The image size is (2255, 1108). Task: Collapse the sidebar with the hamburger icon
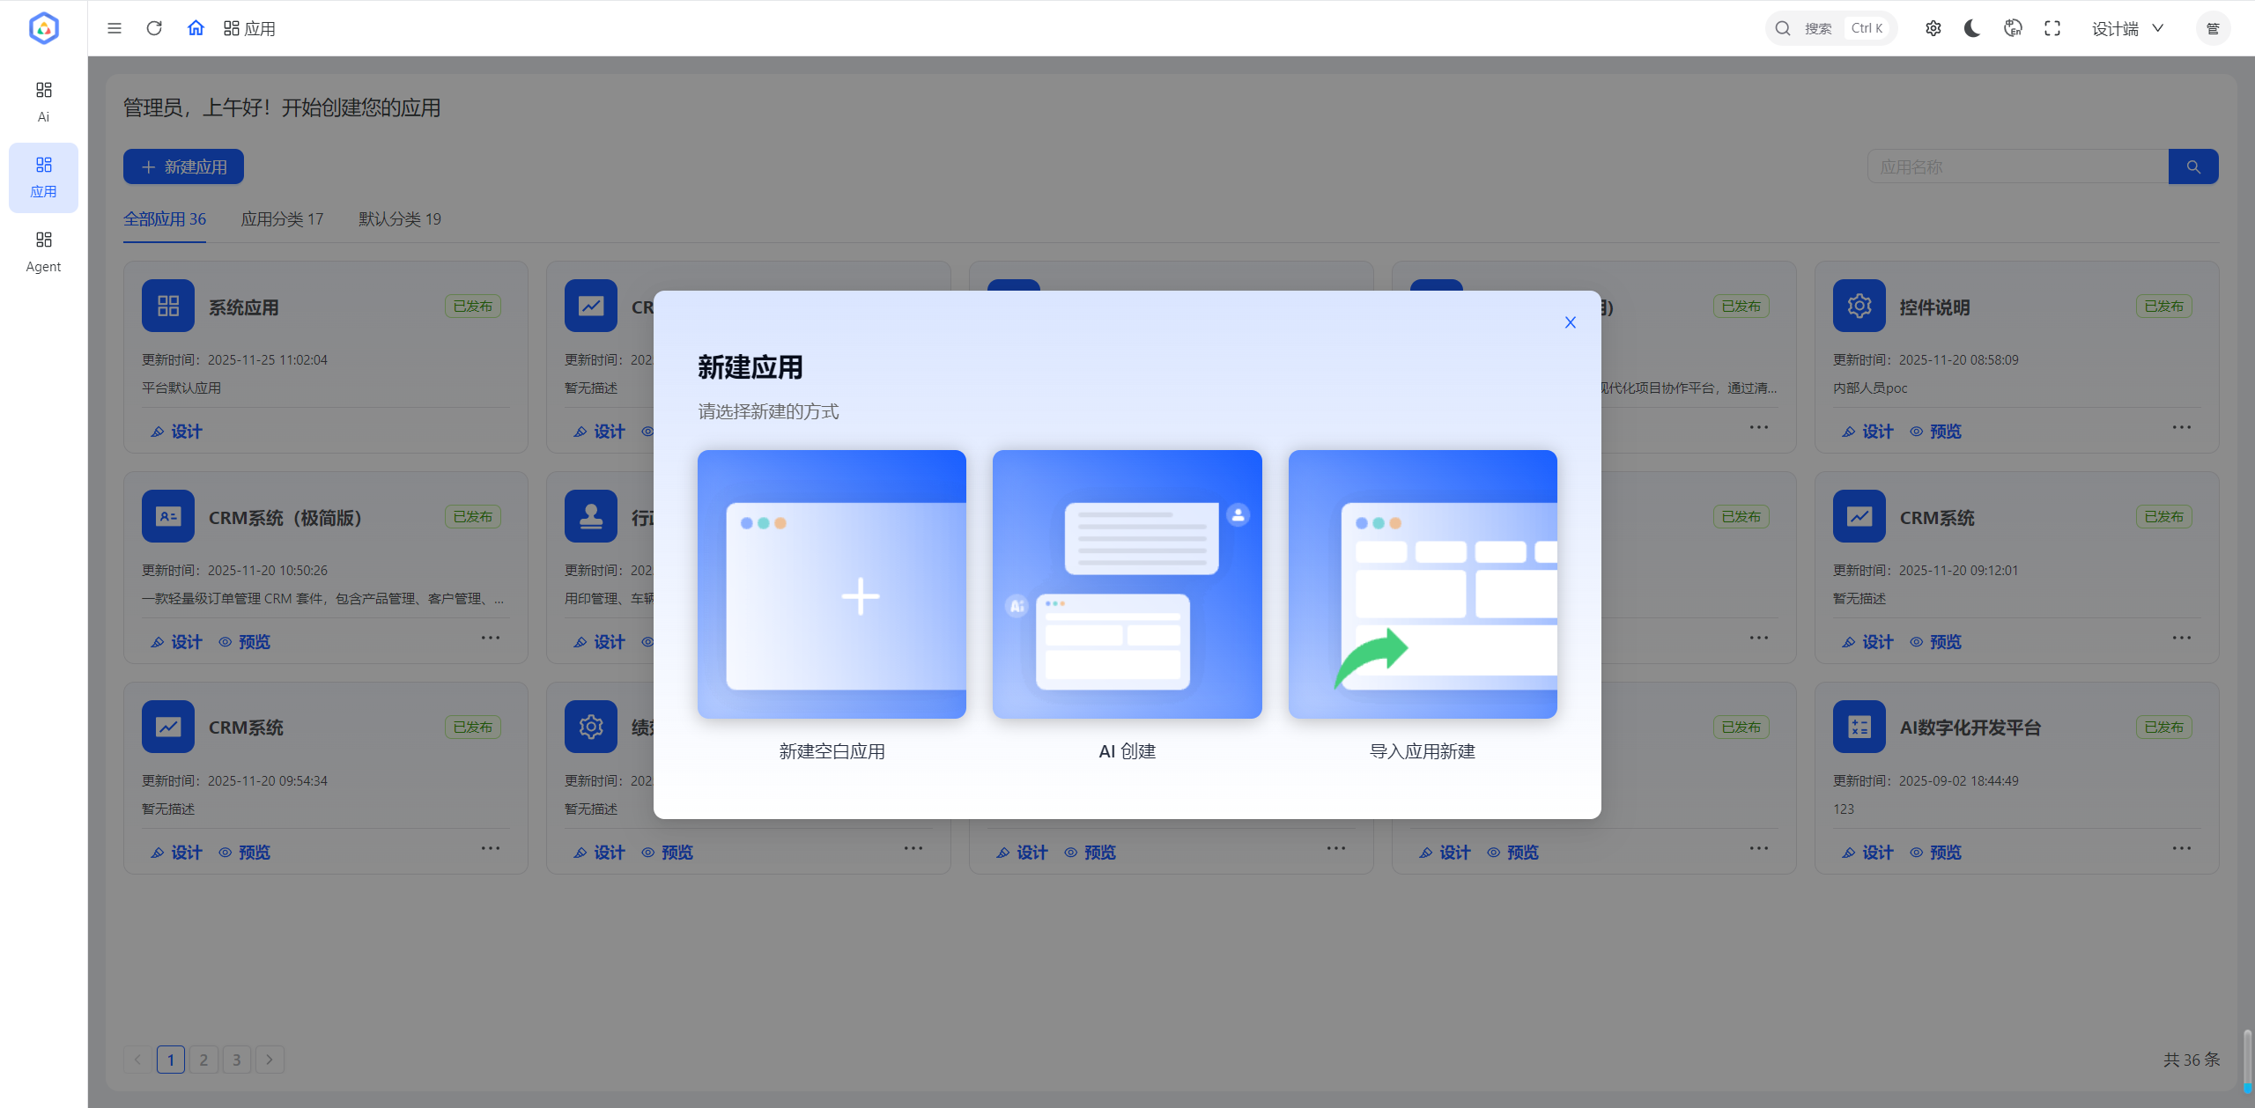point(115,27)
